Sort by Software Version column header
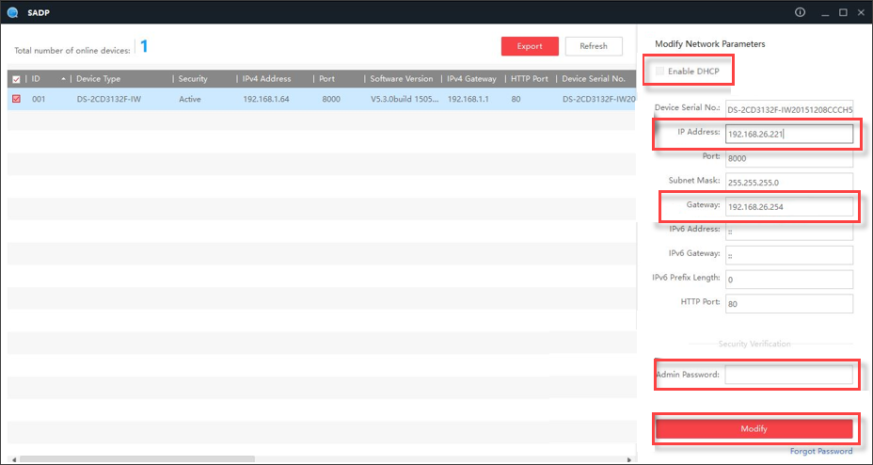 402,79
